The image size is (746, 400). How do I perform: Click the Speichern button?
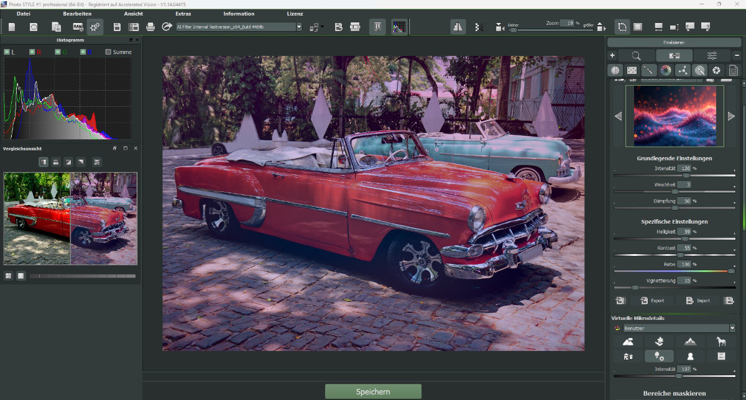(373, 391)
